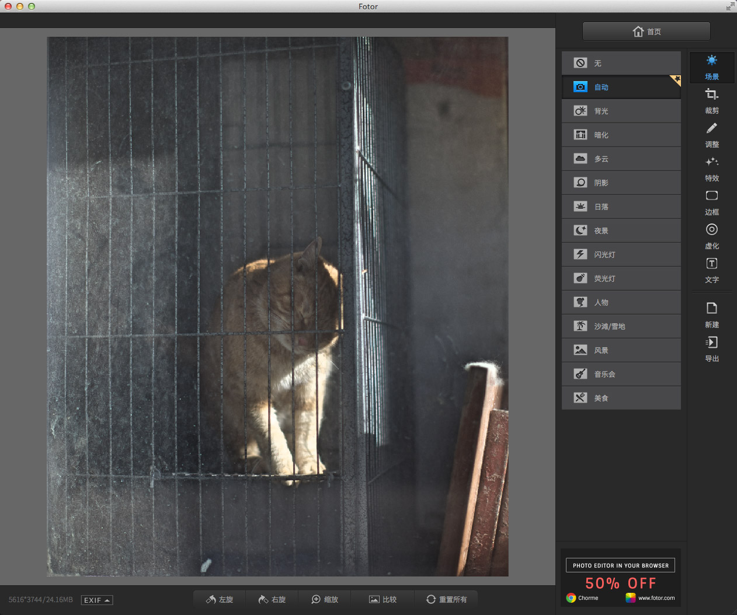737x615 pixels.
Task: Open the 文字 text tool
Action: pyautogui.click(x=711, y=270)
